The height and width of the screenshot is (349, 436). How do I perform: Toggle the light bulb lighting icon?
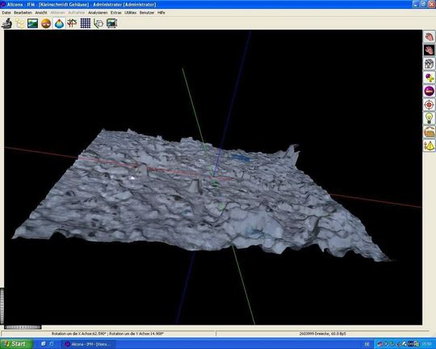pos(429,118)
